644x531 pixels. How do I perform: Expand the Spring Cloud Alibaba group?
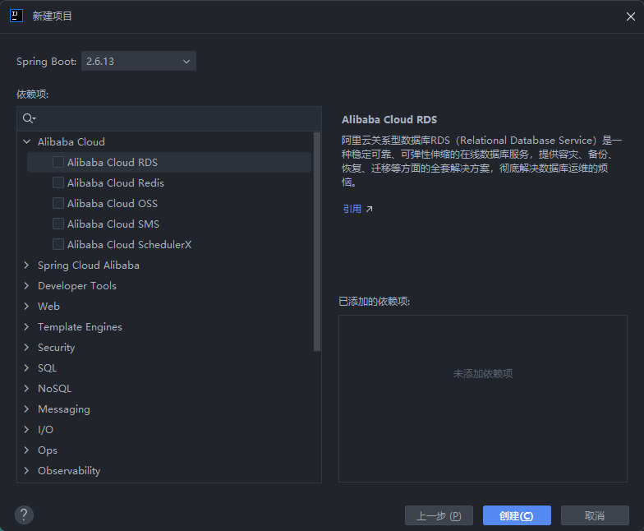click(x=26, y=265)
